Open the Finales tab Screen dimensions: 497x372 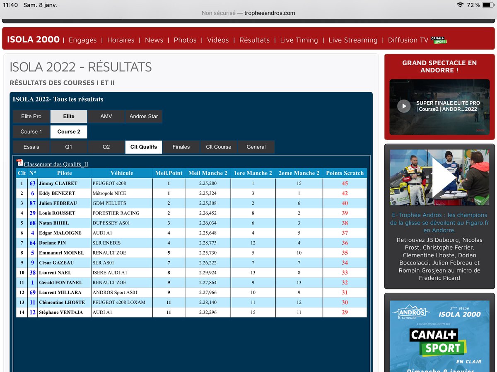[x=181, y=147]
